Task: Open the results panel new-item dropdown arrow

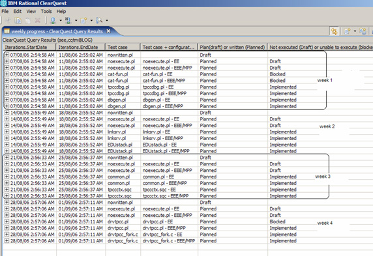Action: click(355, 31)
